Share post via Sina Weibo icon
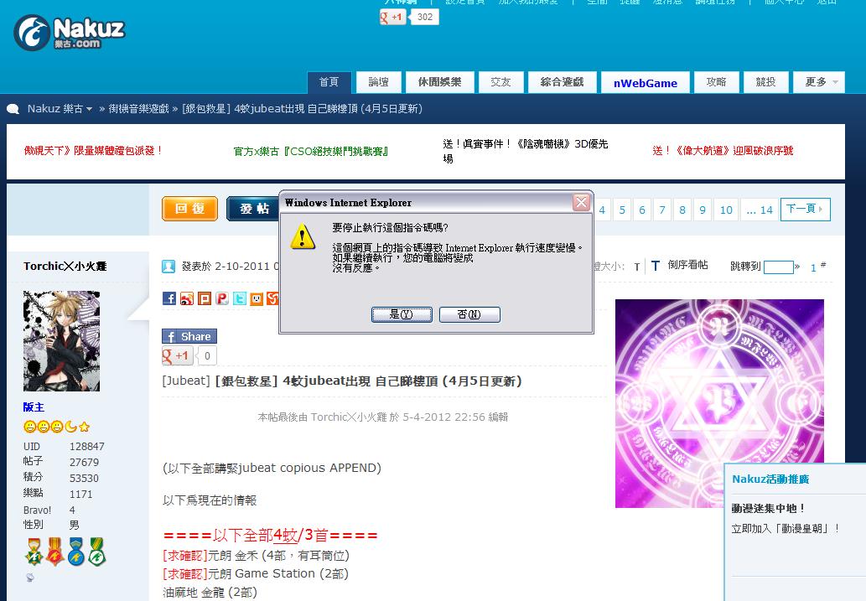This screenshot has height=601, width=866. pos(187,298)
